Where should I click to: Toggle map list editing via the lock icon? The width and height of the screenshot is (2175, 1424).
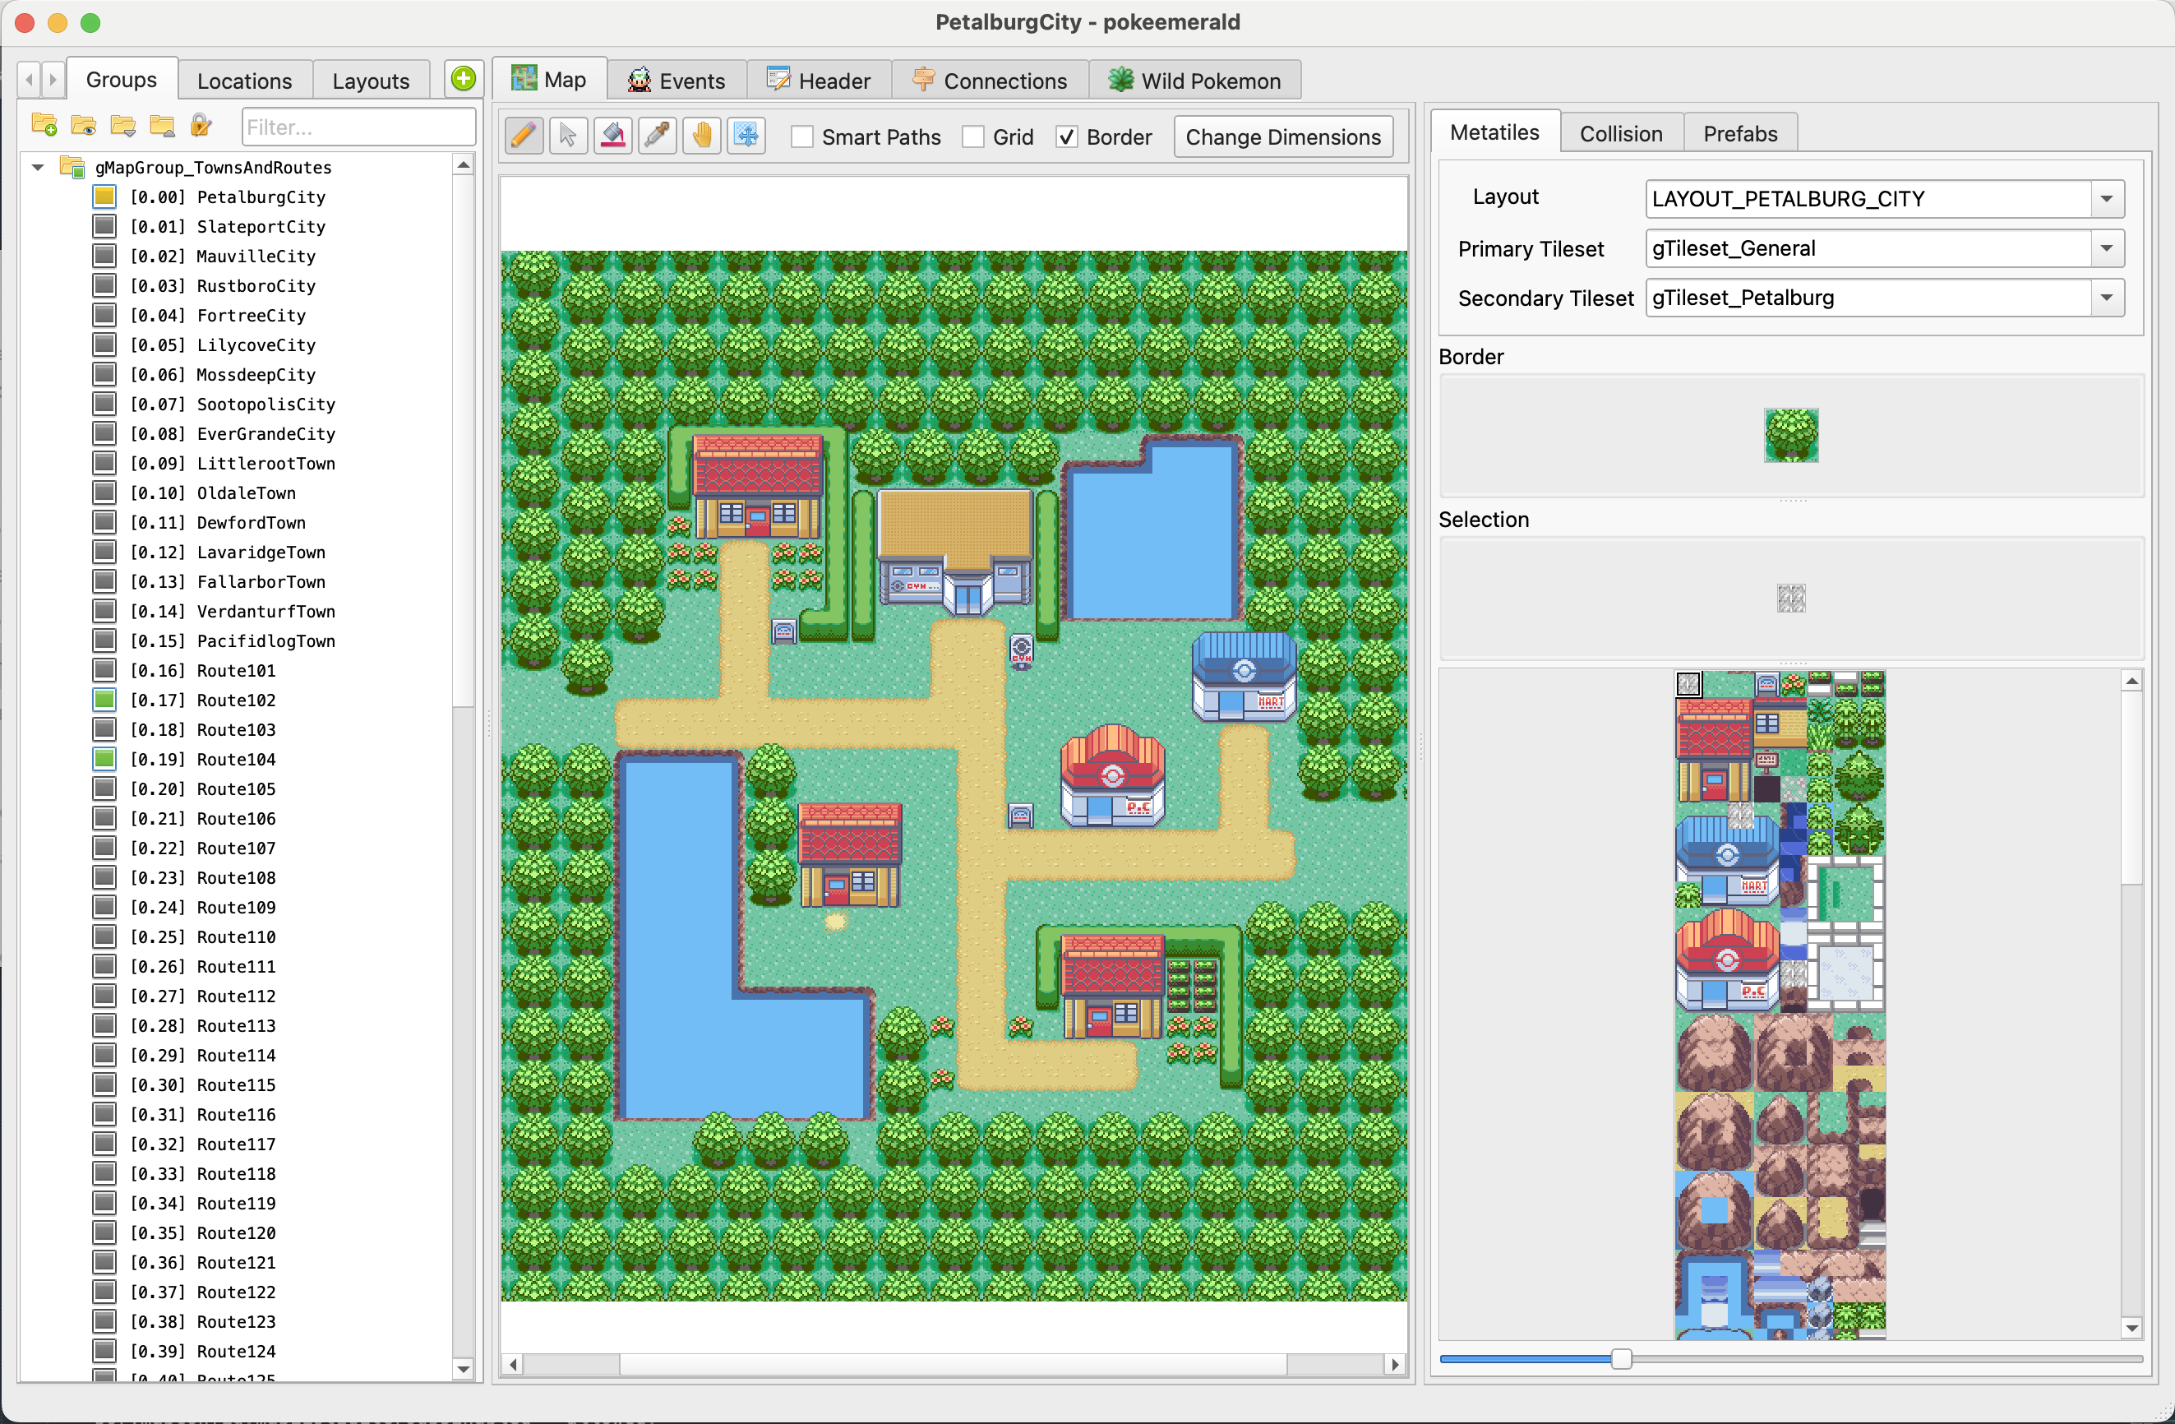pyautogui.click(x=201, y=126)
